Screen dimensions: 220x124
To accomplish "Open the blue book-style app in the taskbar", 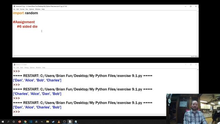I will [31, 122].
